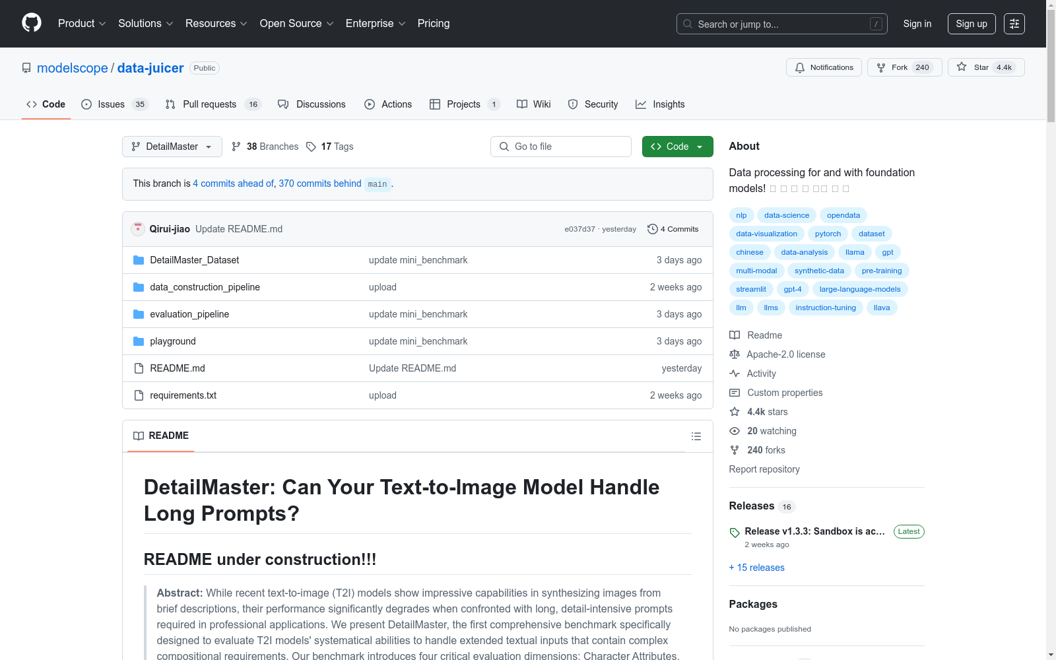Click the watching eye icon

pyautogui.click(x=735, y=431)
